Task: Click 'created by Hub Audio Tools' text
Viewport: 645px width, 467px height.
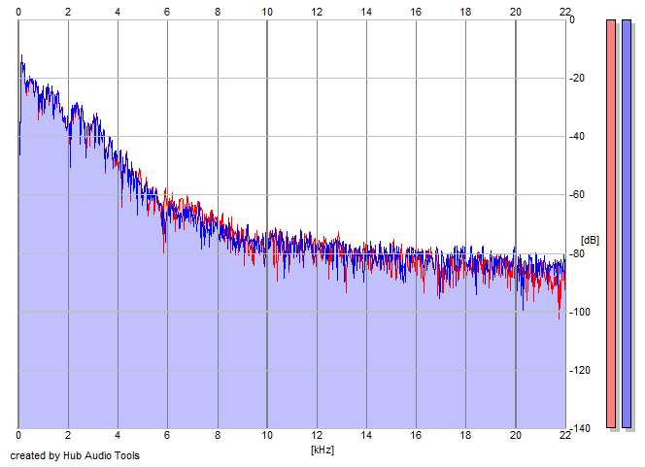Action: click(x=75, y=455)
